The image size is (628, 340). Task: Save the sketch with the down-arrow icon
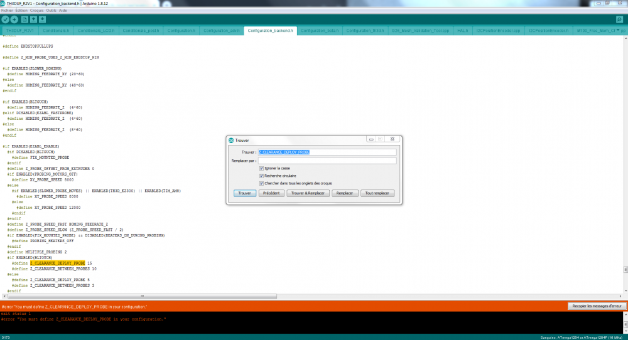pyautogui.click(x=42, y=19)
